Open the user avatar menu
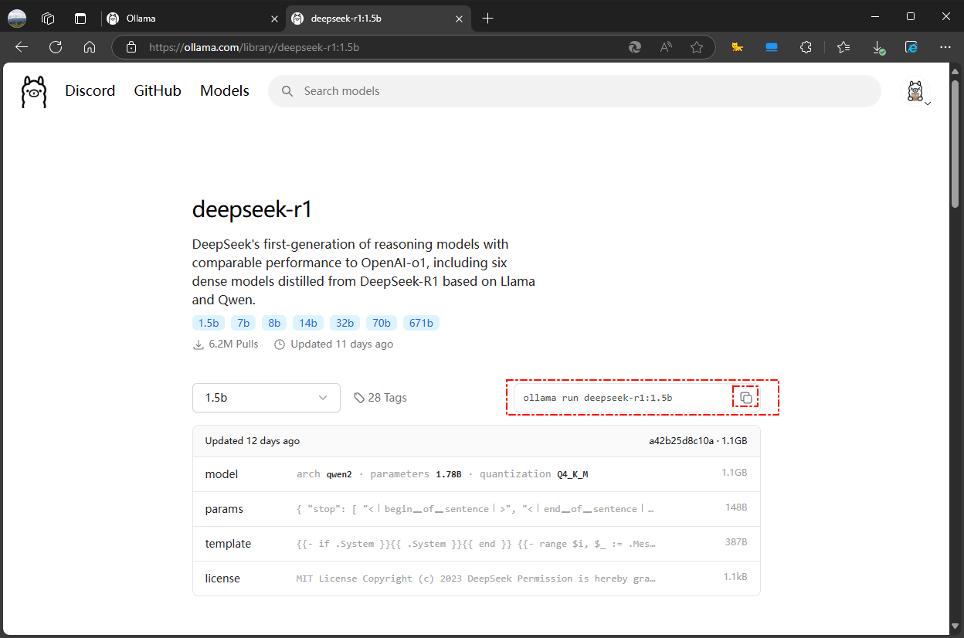 point(915,91)
